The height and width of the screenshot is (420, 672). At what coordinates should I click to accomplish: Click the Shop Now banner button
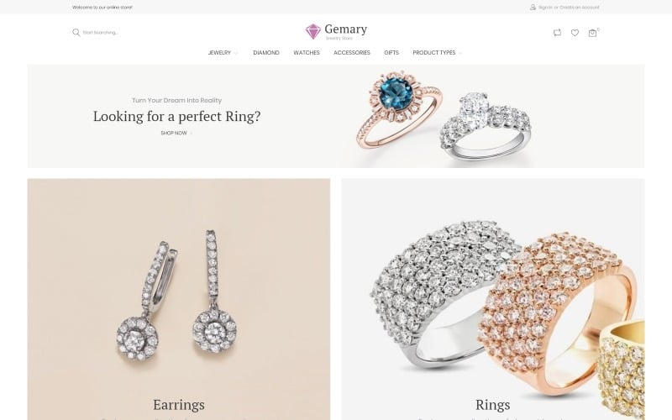coord(174,134)
